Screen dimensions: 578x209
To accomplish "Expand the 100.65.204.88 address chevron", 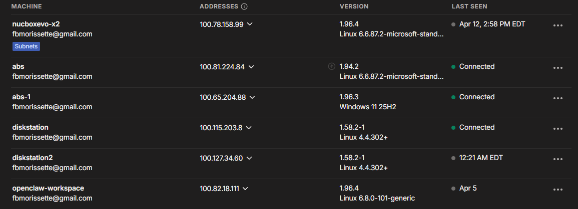I will tap(252, 97).
